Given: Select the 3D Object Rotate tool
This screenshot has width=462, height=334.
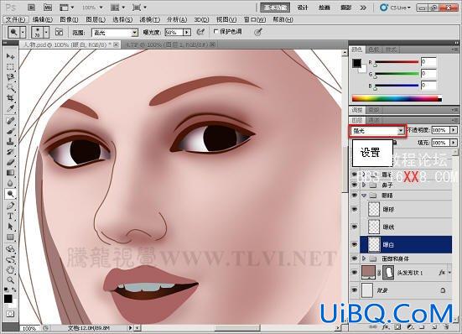Looking at the screenshot, I should 10,249.
